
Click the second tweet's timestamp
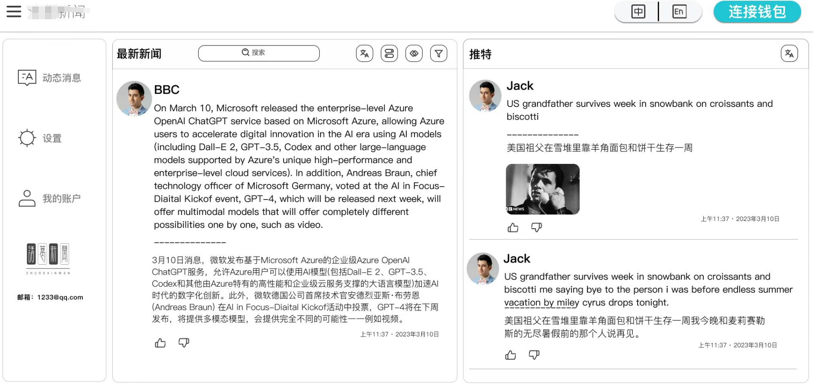coord(737,345)
